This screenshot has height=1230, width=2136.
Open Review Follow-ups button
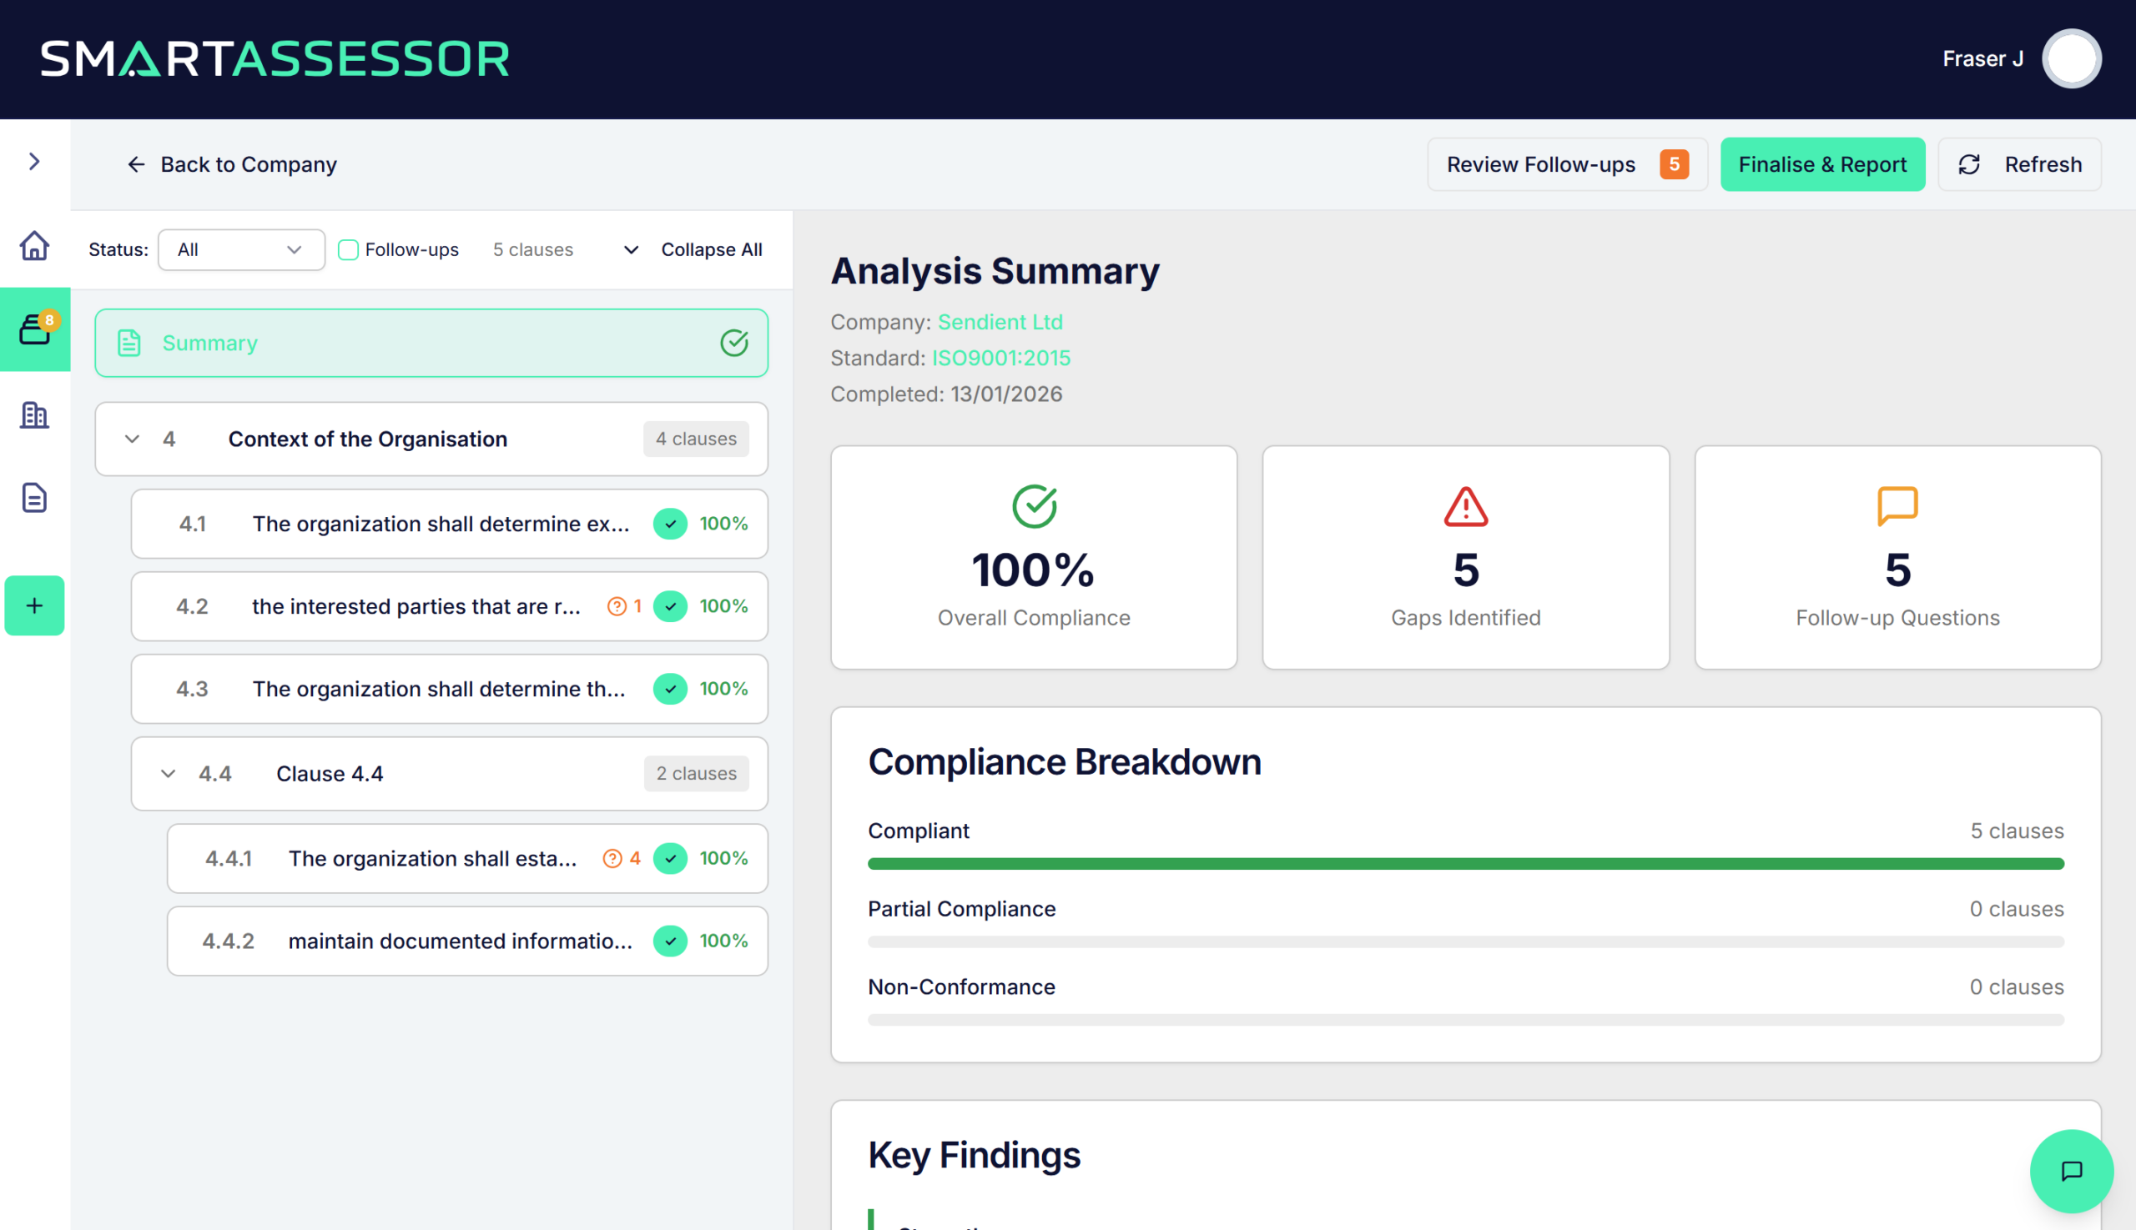pyautogui.click(x=1565, y=165)
